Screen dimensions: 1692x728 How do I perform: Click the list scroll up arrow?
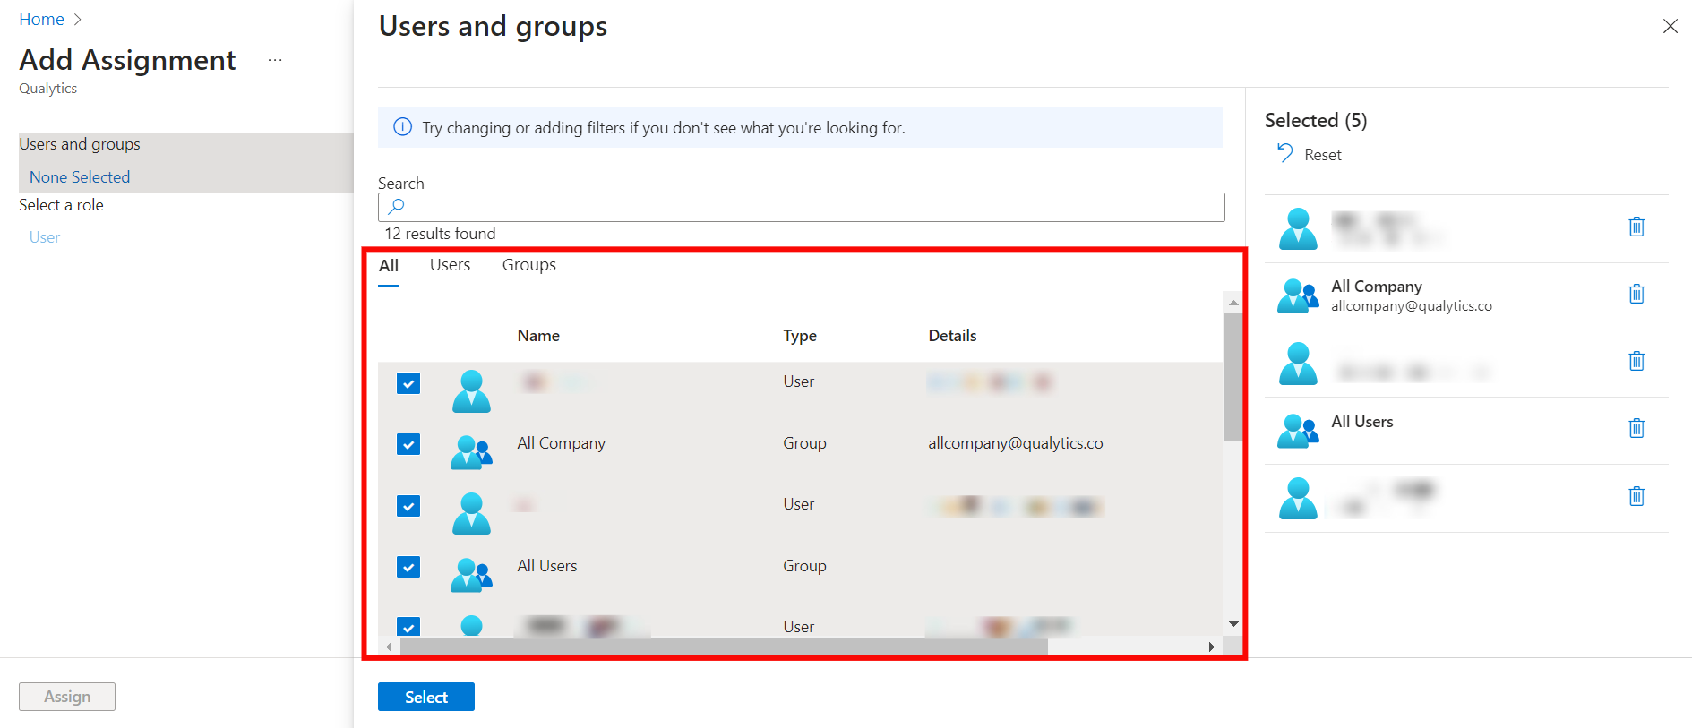1233,303
